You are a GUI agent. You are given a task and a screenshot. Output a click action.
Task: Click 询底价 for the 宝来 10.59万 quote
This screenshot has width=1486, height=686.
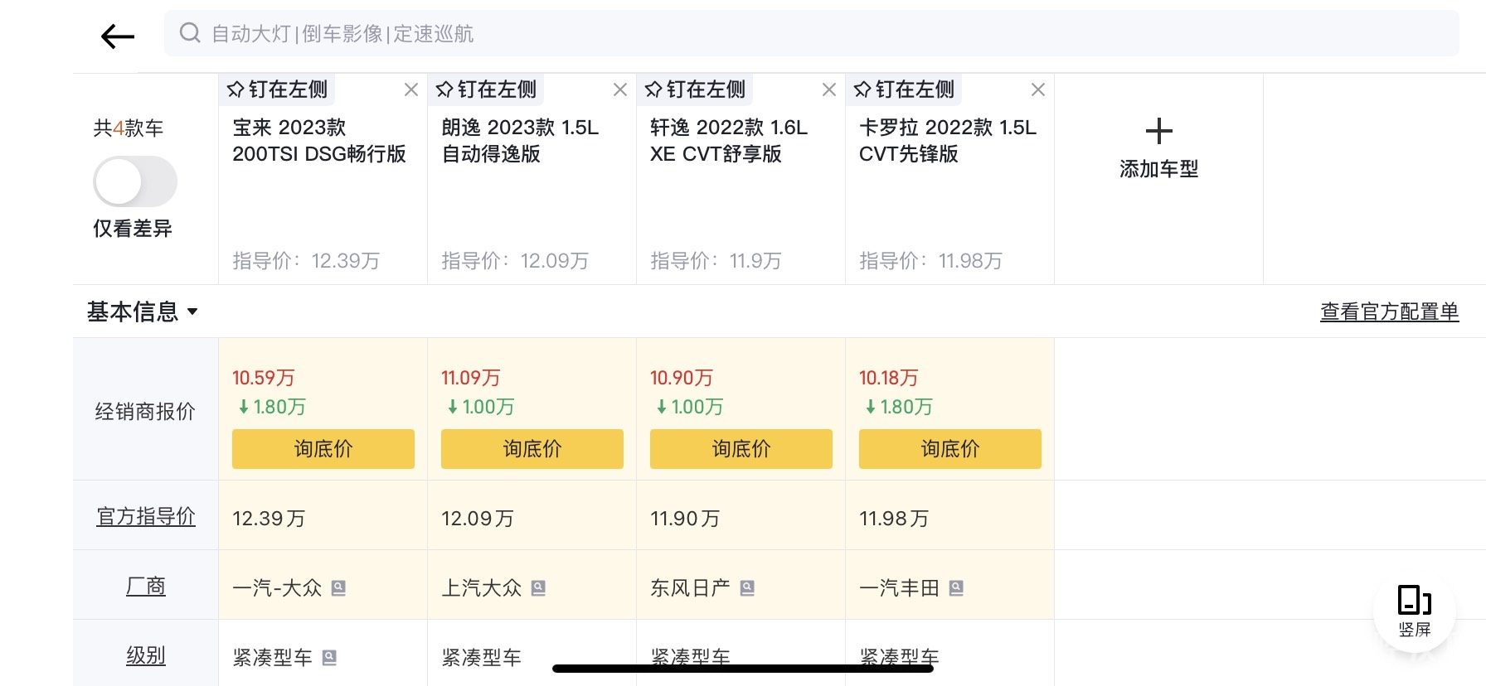(x=323, y=449)
